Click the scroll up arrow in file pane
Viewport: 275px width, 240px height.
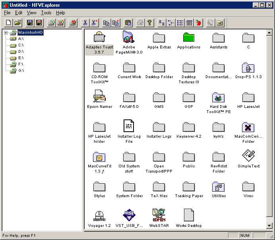click(x=269, y=33)
